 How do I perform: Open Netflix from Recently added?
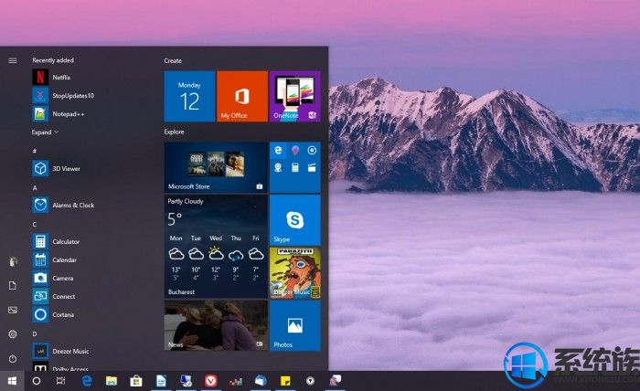[x=60, y=78]
